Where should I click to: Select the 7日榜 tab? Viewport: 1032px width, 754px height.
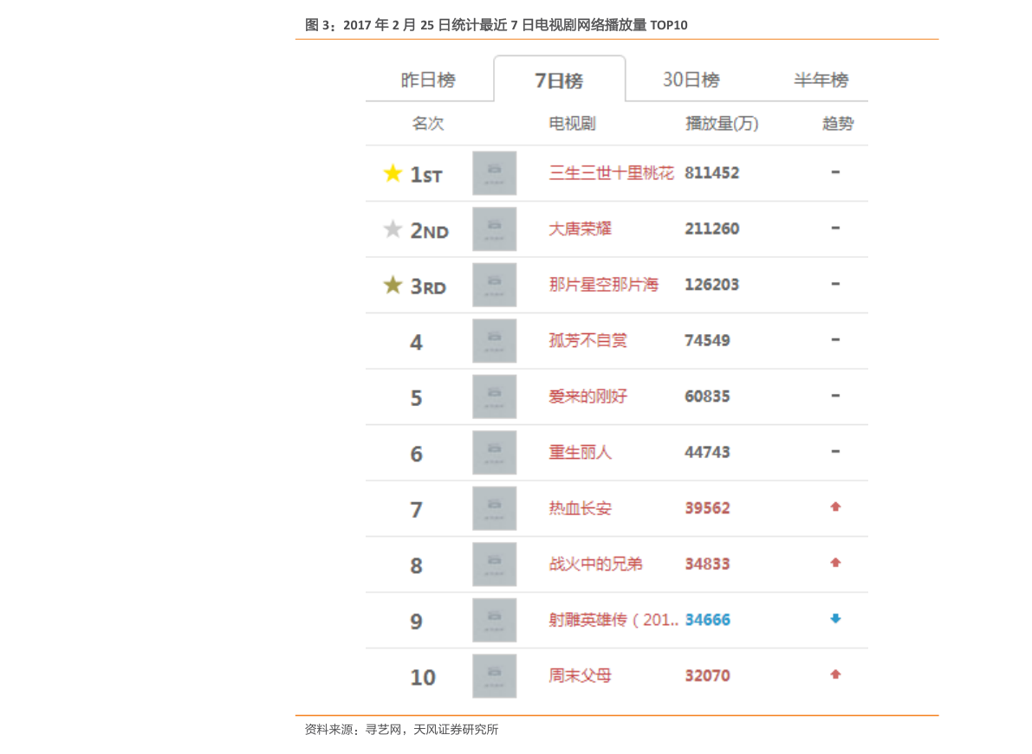(560, 81)
